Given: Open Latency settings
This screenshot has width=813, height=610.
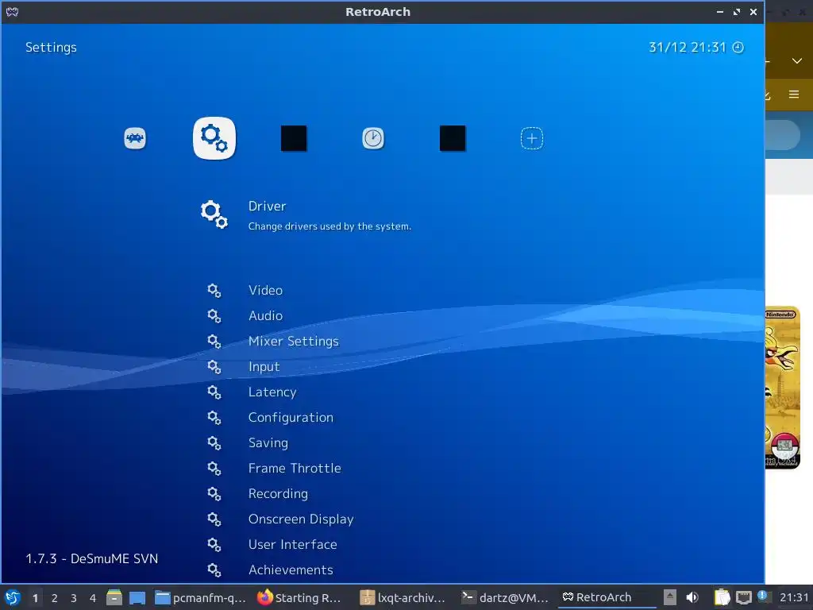Looking at the screenshot, I should 272,392.
